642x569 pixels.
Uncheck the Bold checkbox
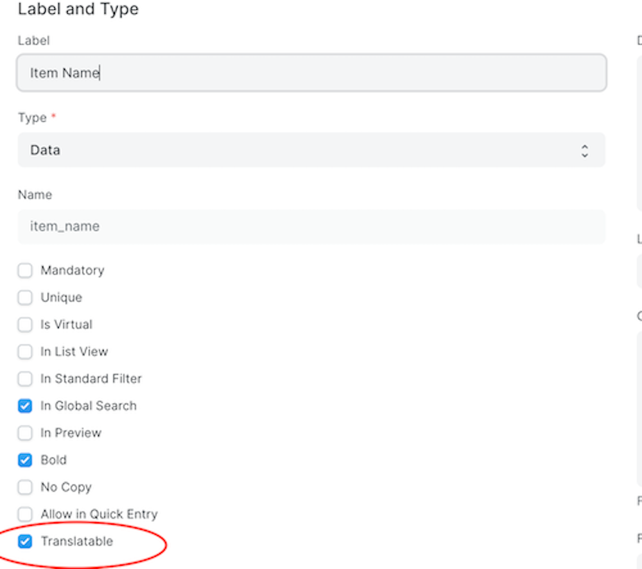pos(24,460)
